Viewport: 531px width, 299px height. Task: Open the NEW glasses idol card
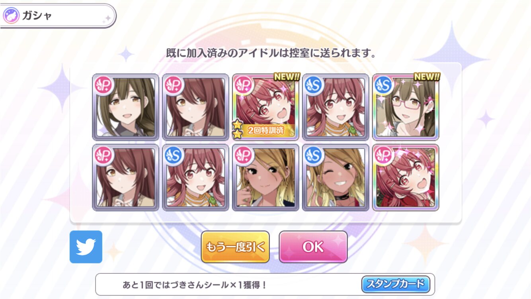click(x=406, y=107)
